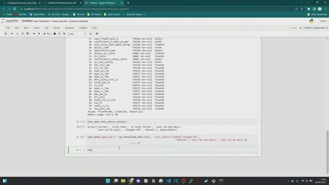Image resolution: width=329 pixels, height=185 pixels.
Task: Restart the kernel icon
Action: (60, 34)
